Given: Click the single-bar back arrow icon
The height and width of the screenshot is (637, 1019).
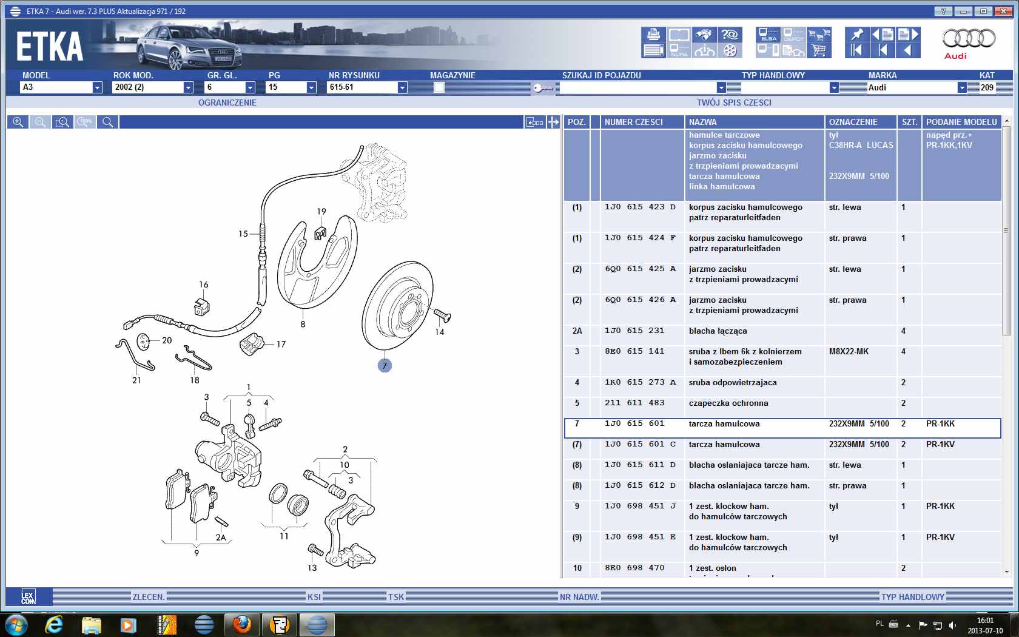Looking at the screenshot, I should 883,50.
